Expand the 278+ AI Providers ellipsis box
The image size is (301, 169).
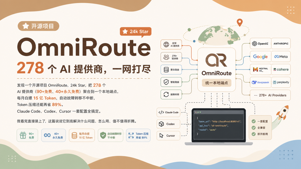point(270,95)
